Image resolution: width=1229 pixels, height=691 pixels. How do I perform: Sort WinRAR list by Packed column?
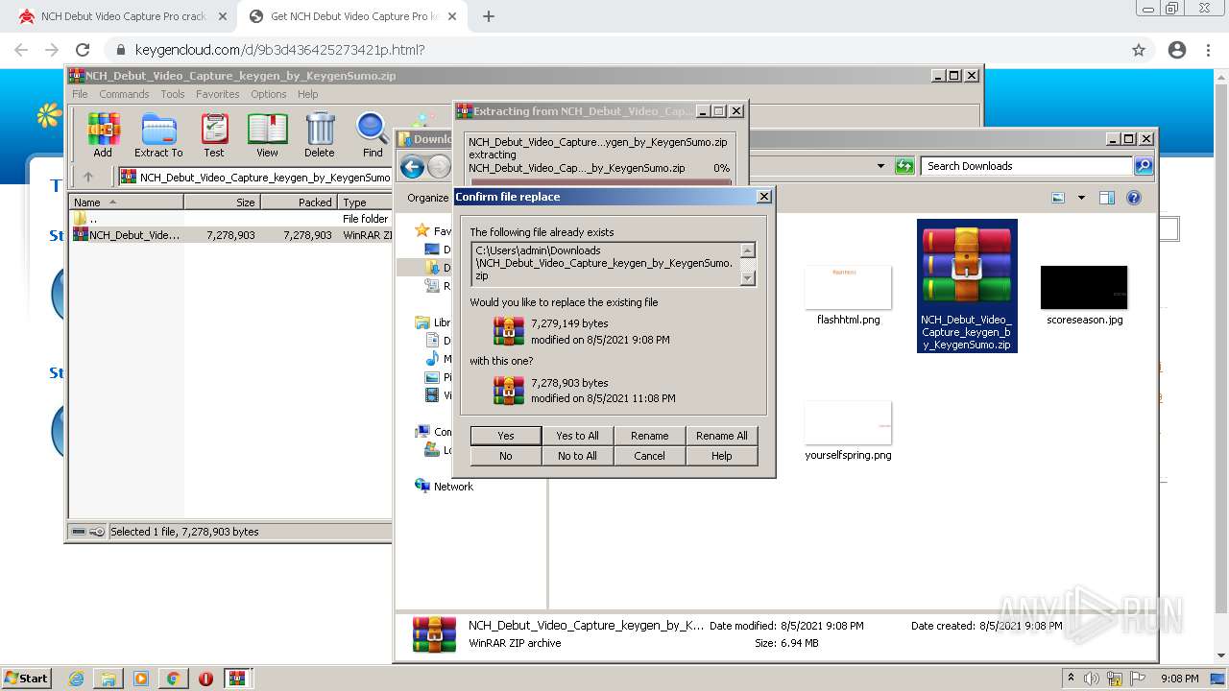[299, 203]
